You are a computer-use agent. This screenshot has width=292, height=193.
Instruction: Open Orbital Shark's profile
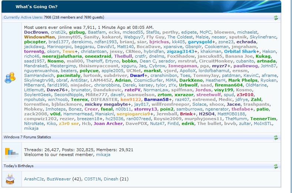click(240, 51)
